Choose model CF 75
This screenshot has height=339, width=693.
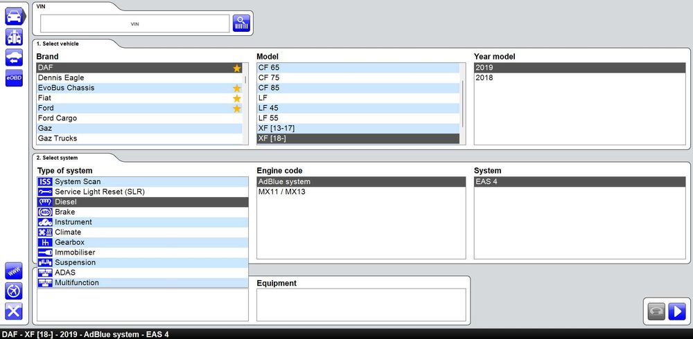(x=358, y=77)
